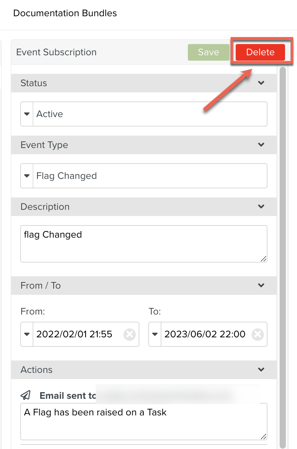Clear the To date with X icon
This screenshot has width=297, height=449.
pyautogui.click(x=258, y=334)
